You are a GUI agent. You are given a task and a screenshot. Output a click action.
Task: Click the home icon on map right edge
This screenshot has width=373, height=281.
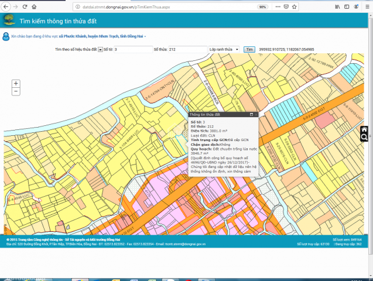pyautogui.click(x=364, y=129)
